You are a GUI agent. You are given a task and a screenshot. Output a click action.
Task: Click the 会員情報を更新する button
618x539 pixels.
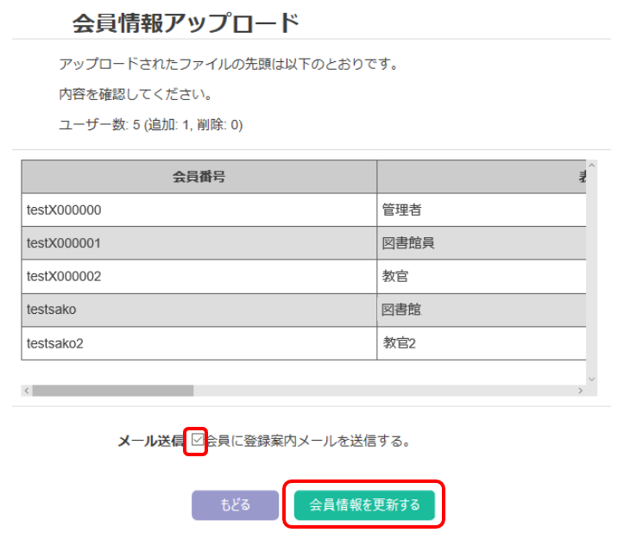point(363,505)
